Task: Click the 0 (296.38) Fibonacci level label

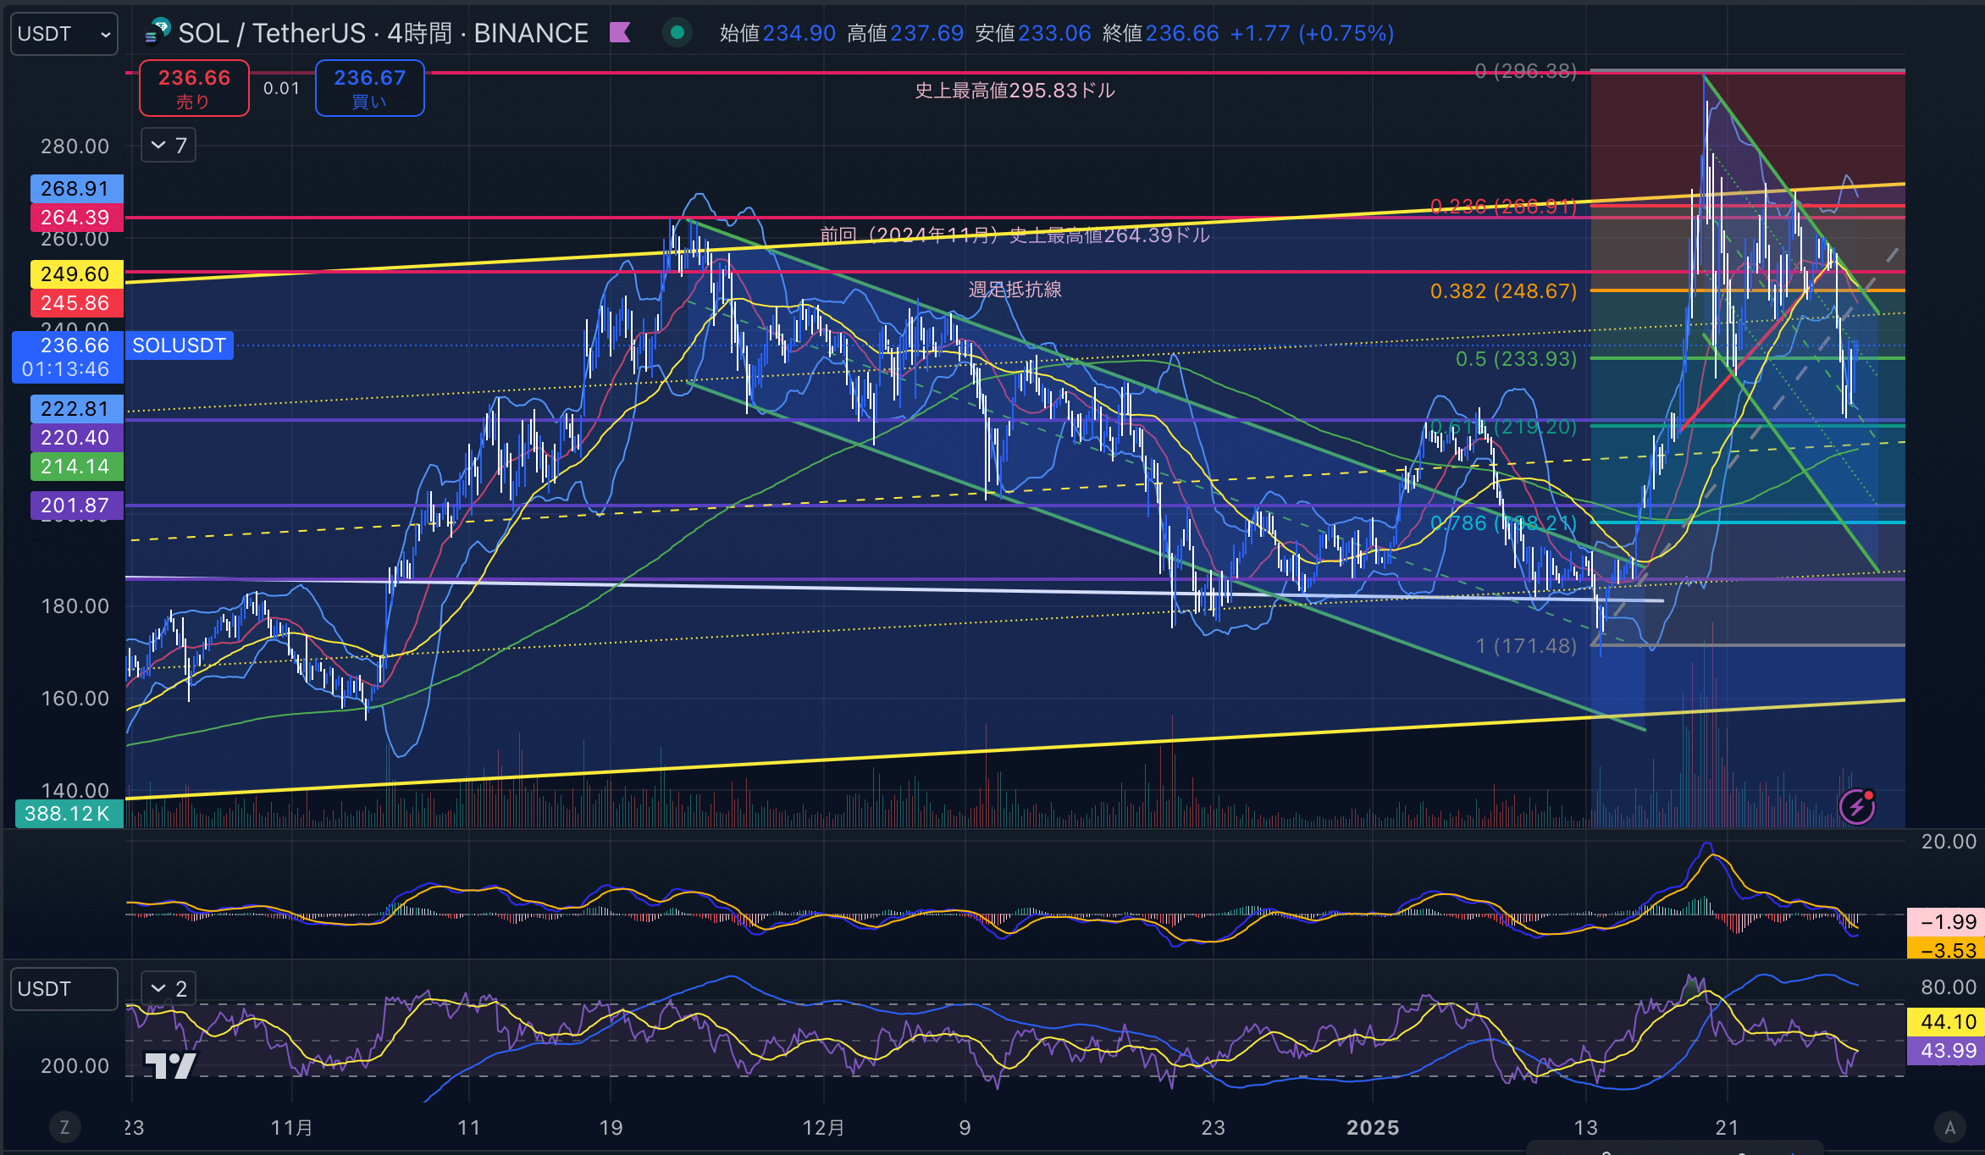Action: point(1526,71)
